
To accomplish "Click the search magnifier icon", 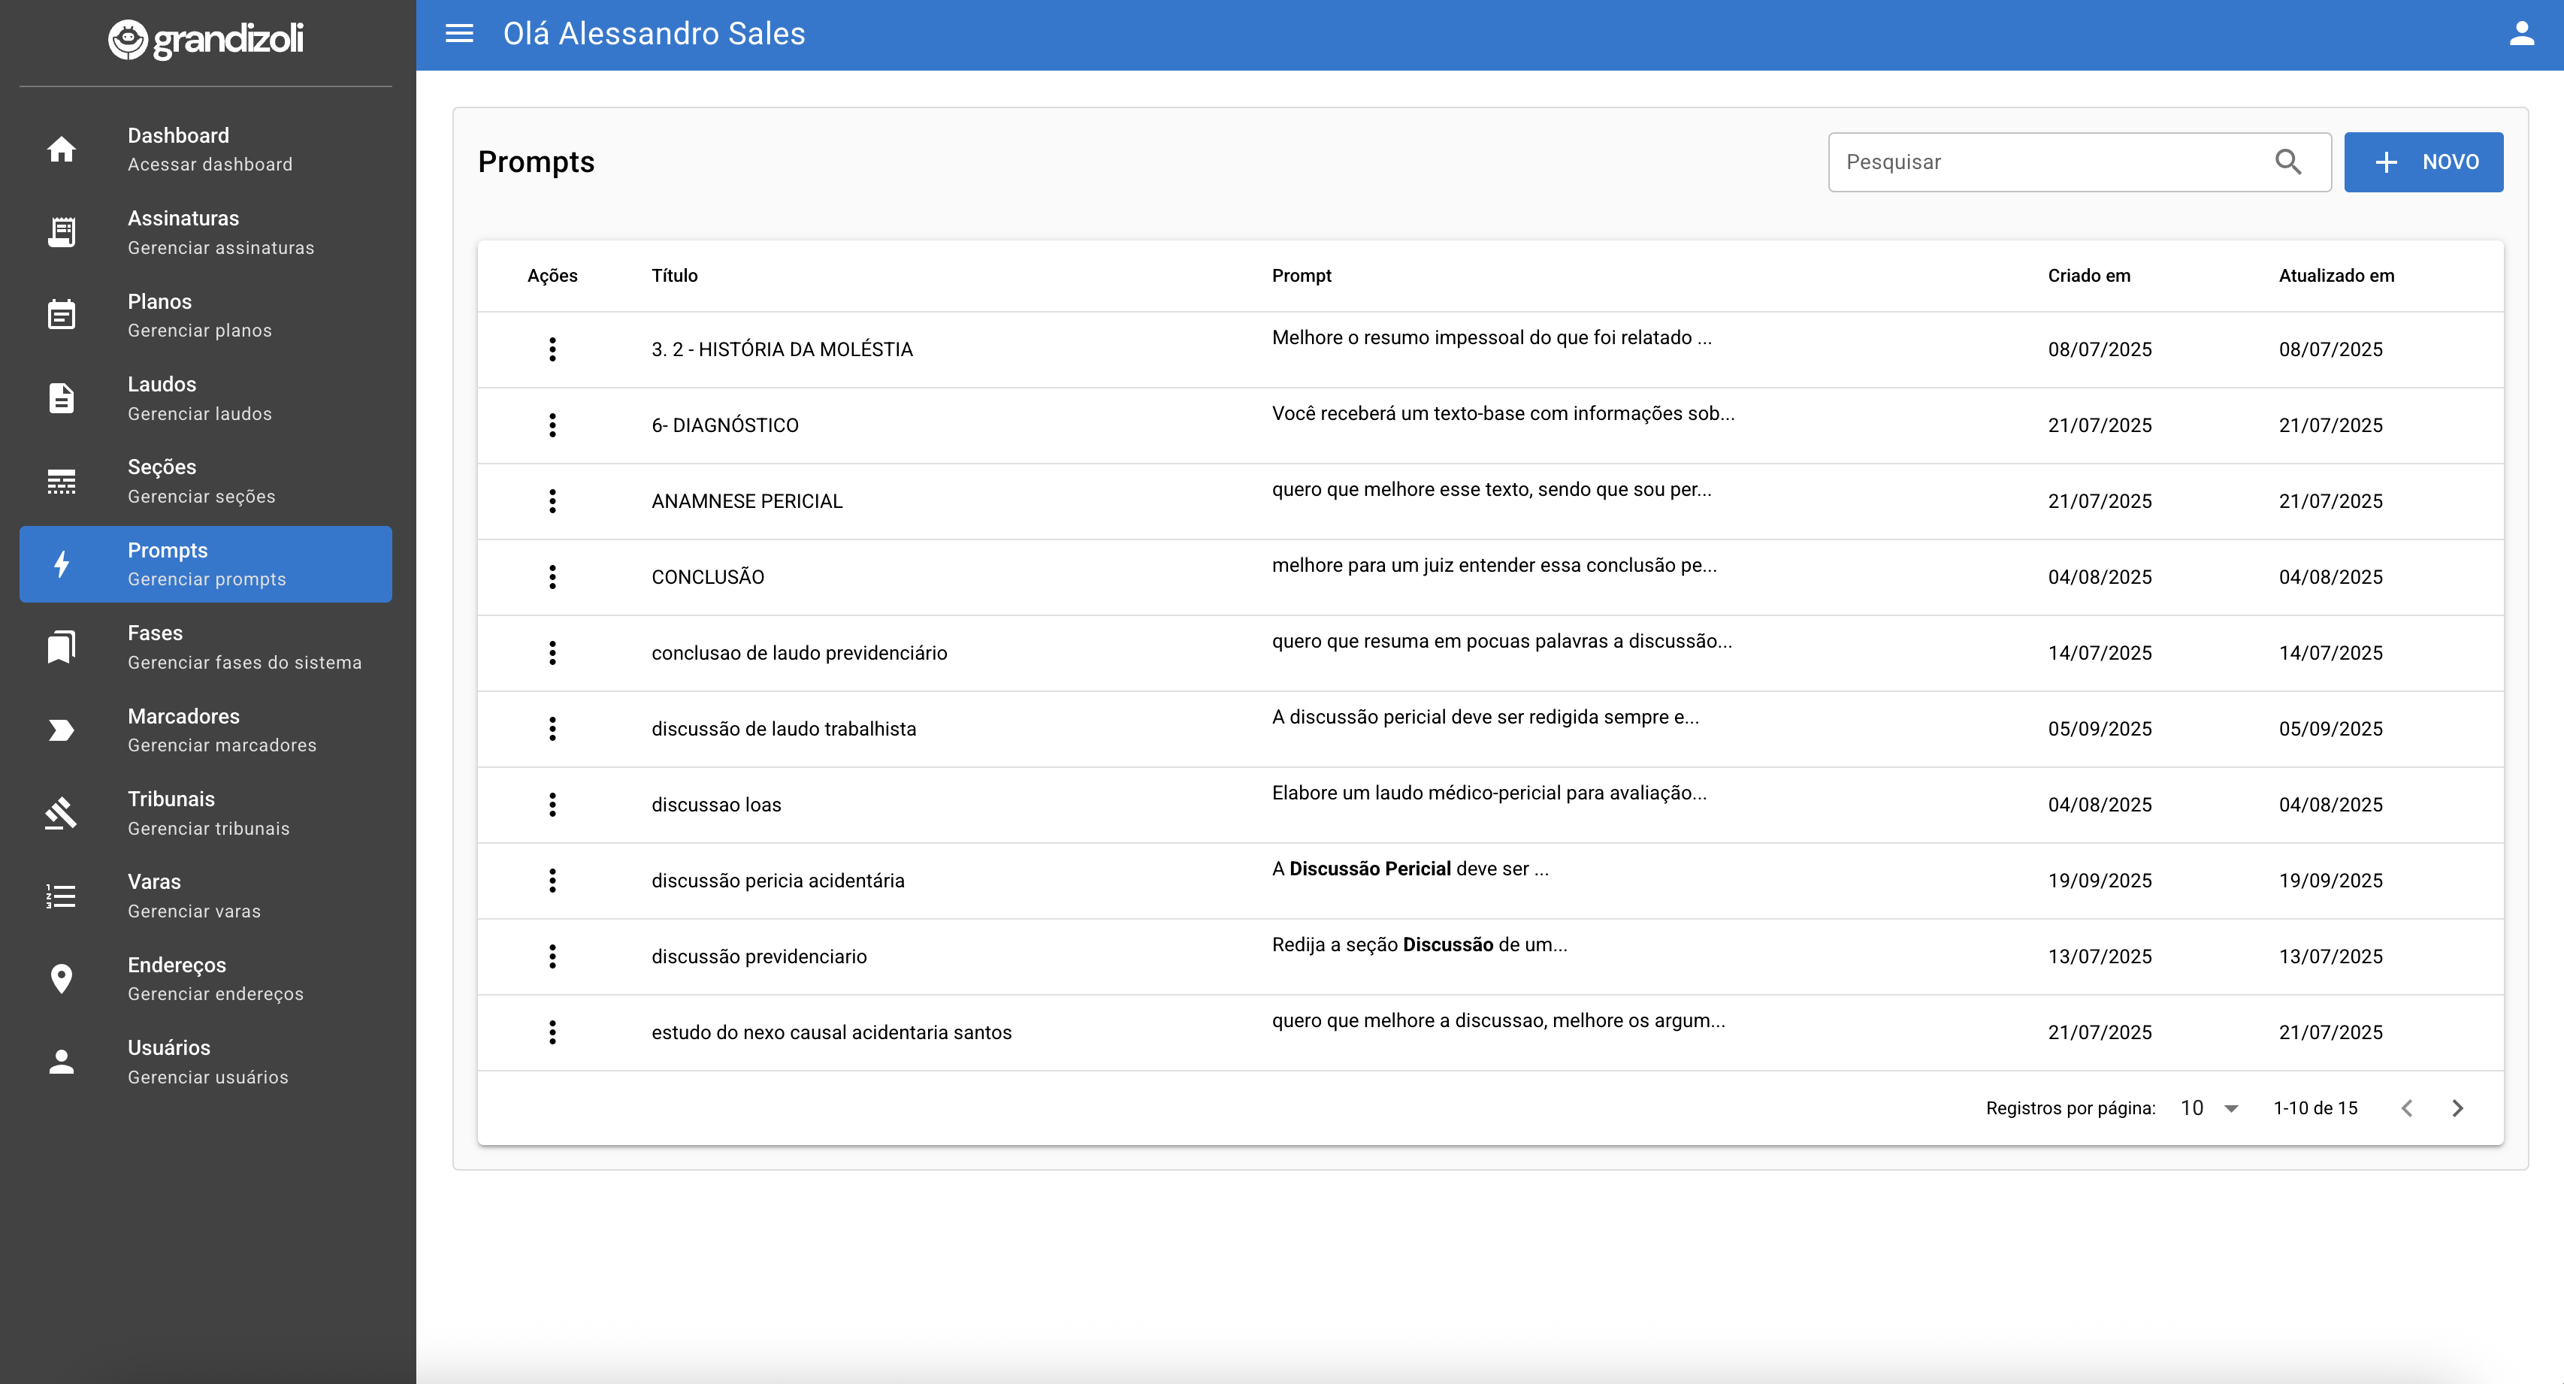I will [x=2288, y=162].
